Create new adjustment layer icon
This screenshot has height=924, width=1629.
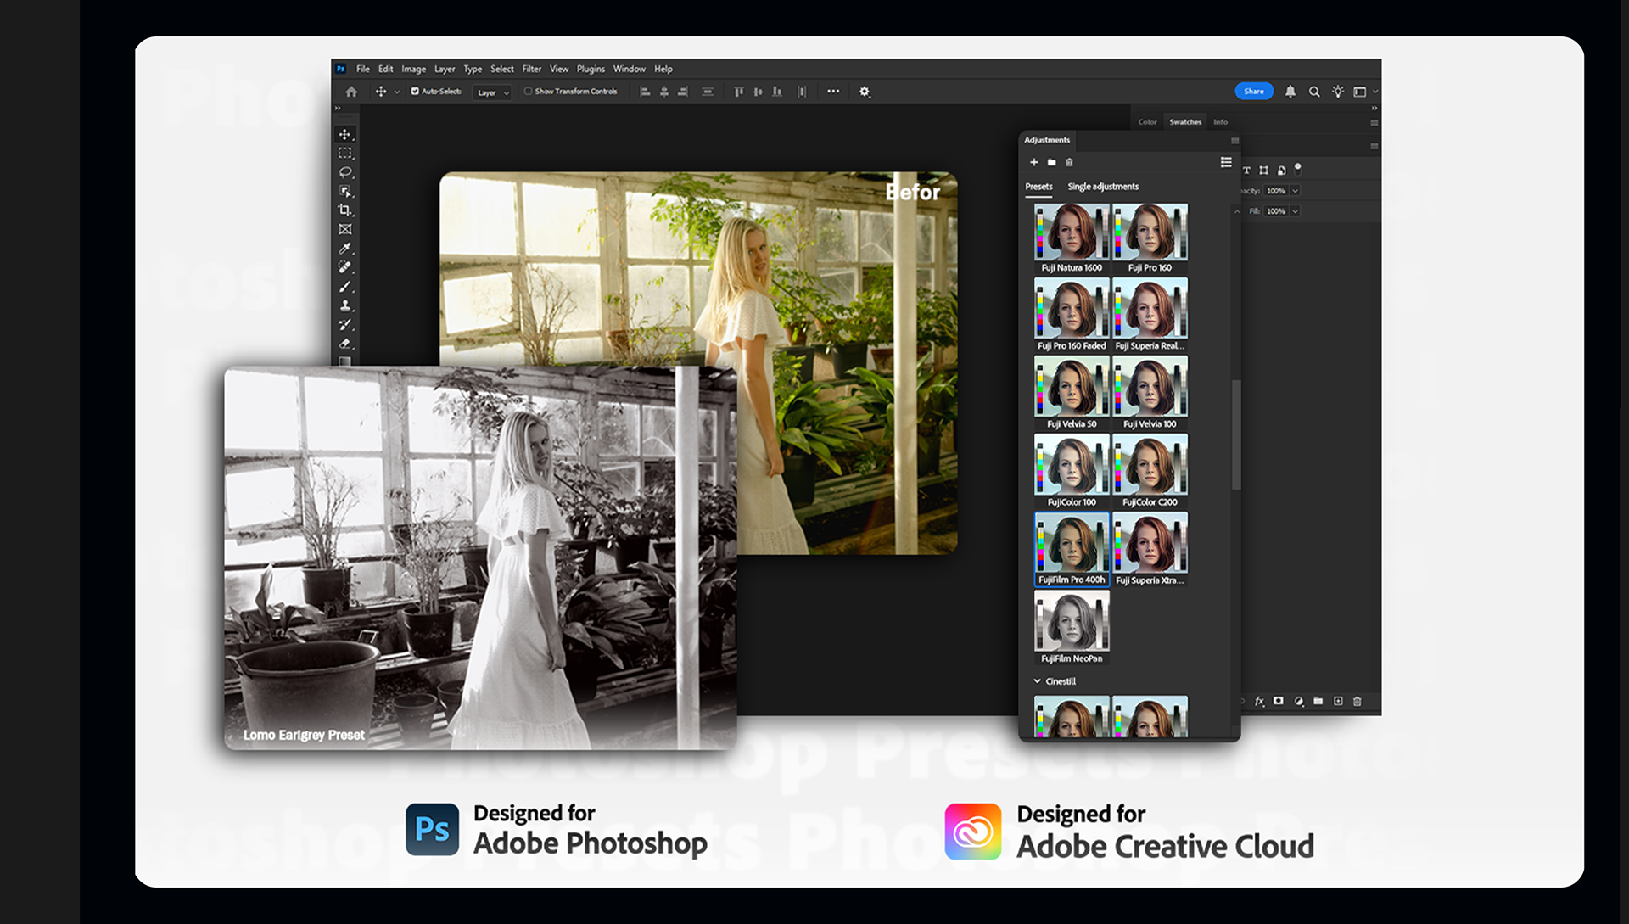coord(1299,701)
